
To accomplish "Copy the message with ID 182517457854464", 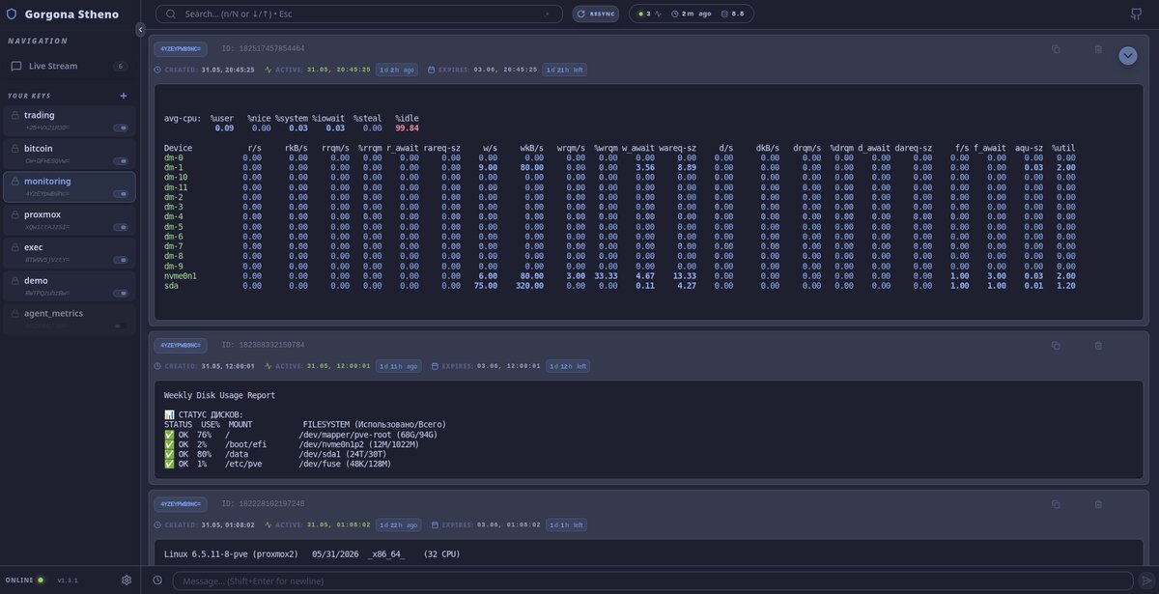I will pos(1056,48).
